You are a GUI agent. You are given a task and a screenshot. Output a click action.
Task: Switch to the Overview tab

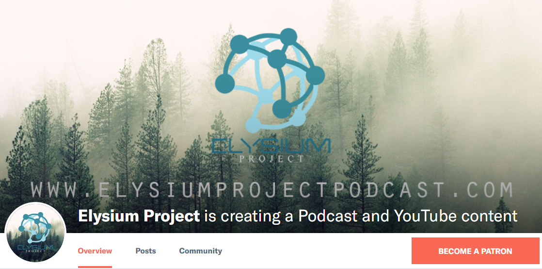[95, 251]
